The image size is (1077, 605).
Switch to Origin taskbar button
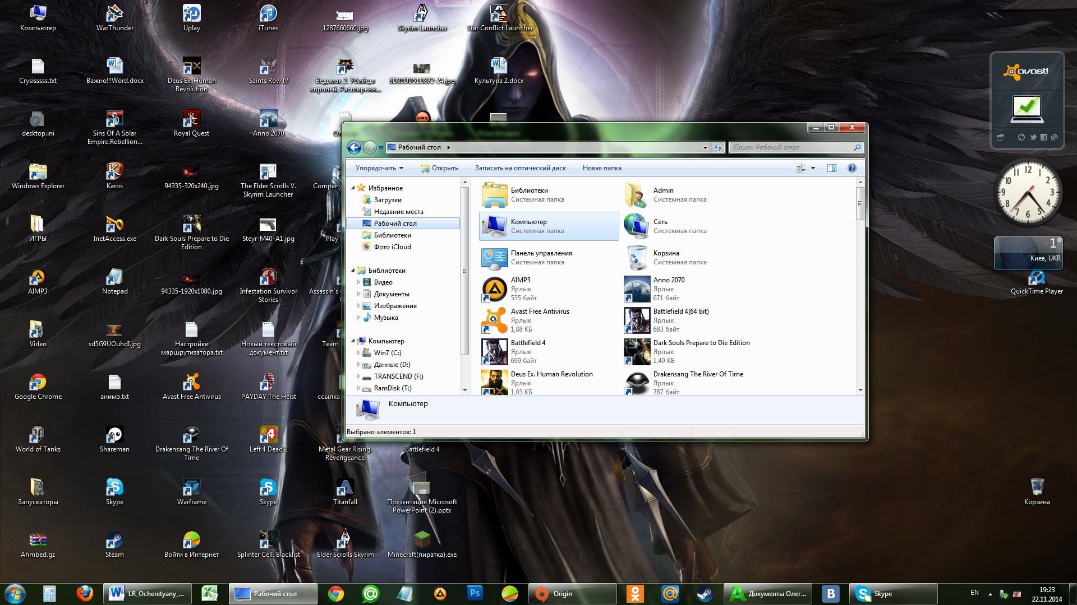point(572,594)
